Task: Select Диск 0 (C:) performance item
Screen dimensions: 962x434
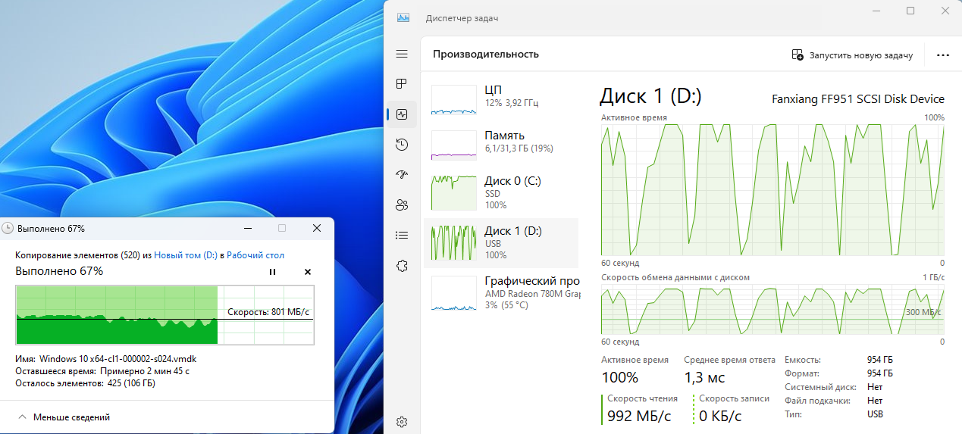Action: [501, 193]
